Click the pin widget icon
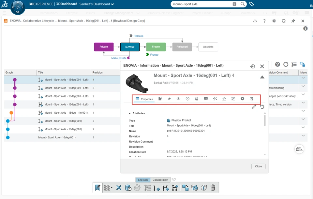 click(x=293, y=21)
